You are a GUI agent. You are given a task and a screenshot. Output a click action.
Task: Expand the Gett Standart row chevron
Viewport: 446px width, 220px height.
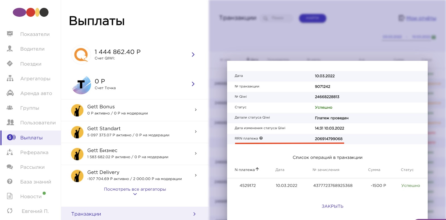click(x=196, y=132)
